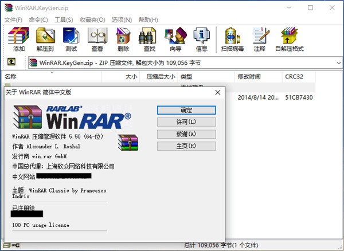Screen dimensions: 344x251
Task: Sort by Type (类型) column header
Action: click(206, 77)
